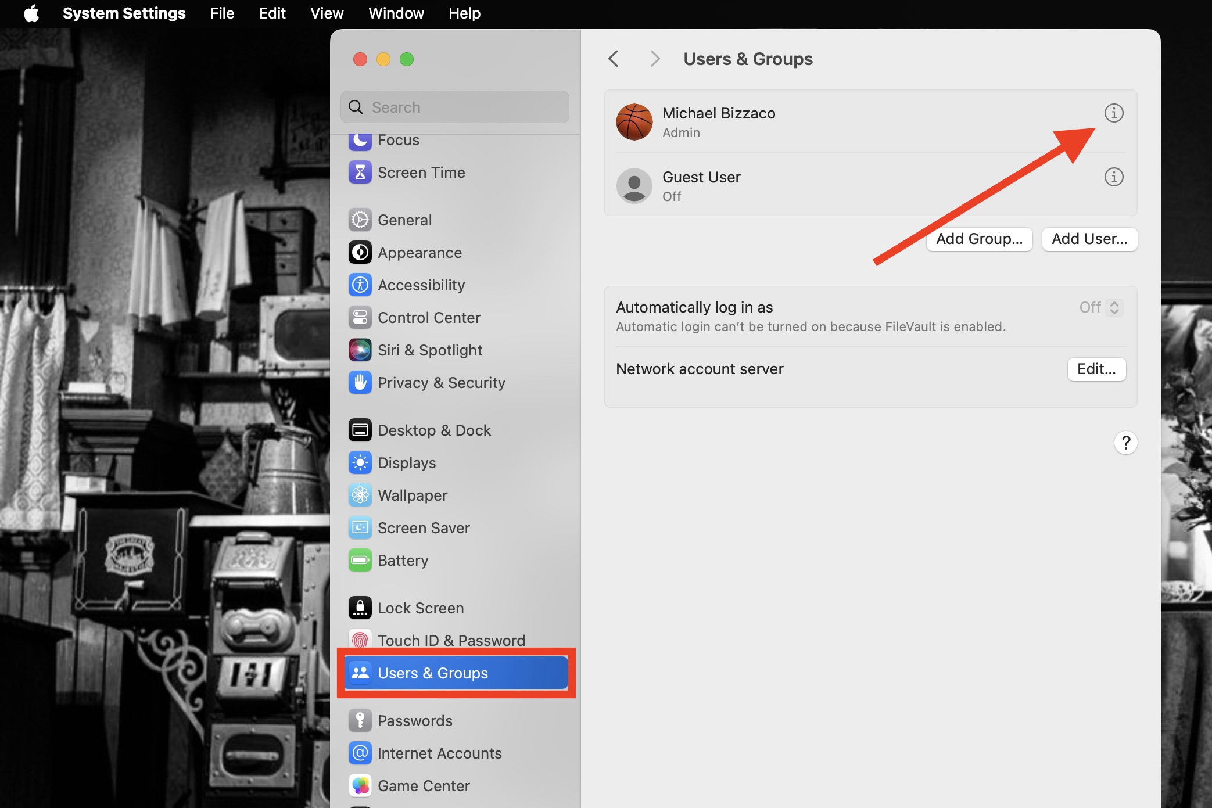Go back with the left chevron
The image size is (1212, 808).
pyautogui.click(x=613, y=59)
